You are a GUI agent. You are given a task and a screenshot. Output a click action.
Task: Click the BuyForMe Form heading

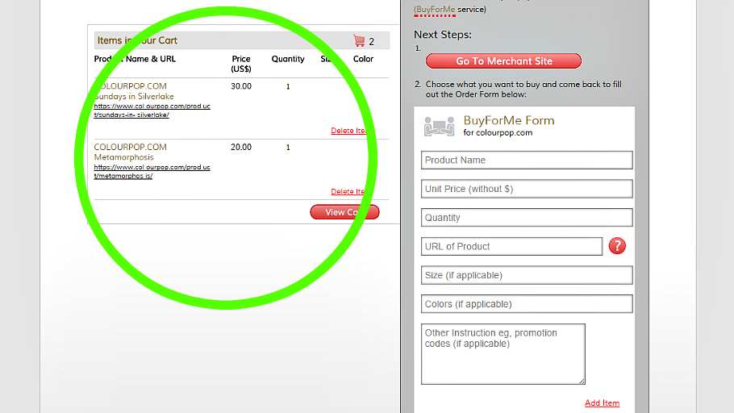509,120
